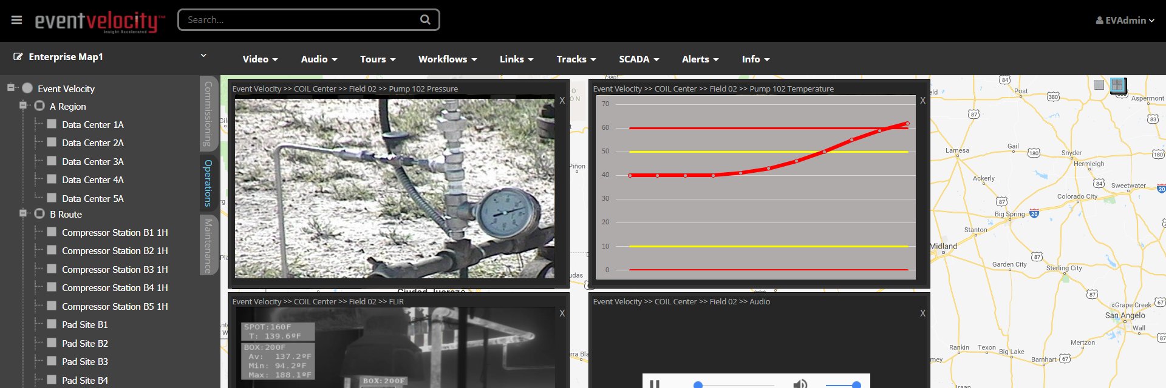
Task: Toggle the Compressor Station B3 1H checkbox
Action: 52,269
